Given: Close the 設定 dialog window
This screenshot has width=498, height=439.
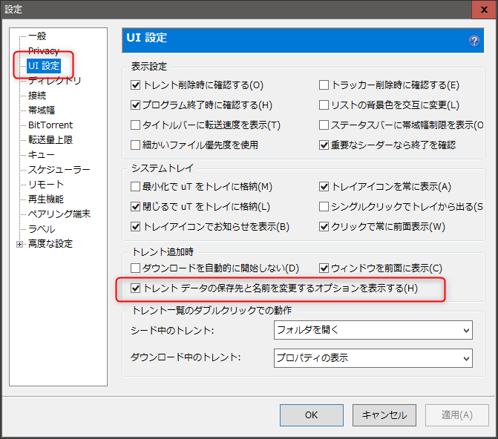Looking at the screenshot, I should click(483, 10).
